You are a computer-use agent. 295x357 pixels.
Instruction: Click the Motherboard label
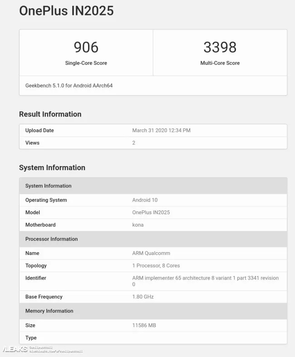click(40, 225)
